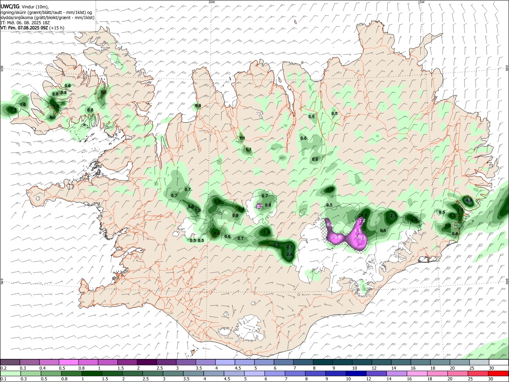Click the '1.7' value off the west coast
The width and height of the screenshot is (509, 382).
(x=14, y=110)
